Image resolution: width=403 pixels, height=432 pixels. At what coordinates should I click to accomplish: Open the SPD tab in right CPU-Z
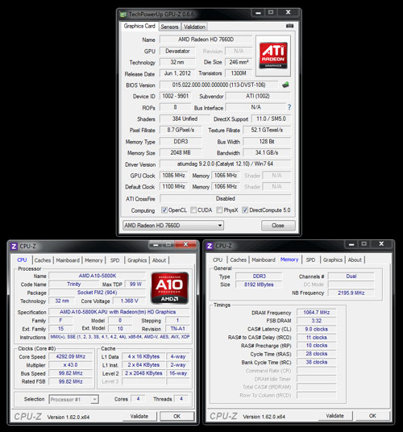(x=310, y=260)
